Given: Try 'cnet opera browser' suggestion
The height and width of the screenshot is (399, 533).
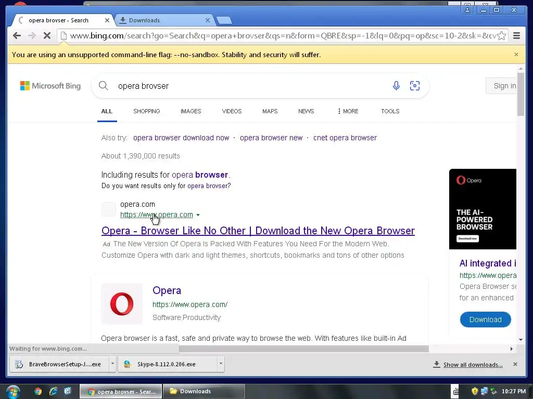Looking at the screenshot, I should 345,138.
